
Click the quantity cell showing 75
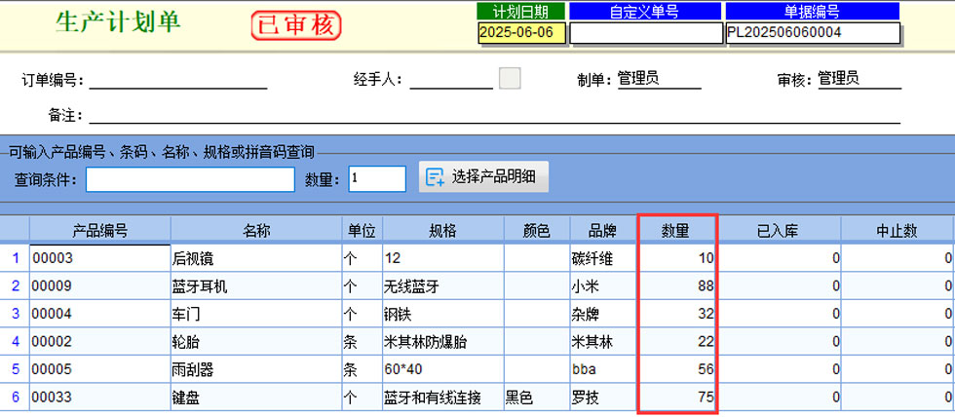[677, 397]
